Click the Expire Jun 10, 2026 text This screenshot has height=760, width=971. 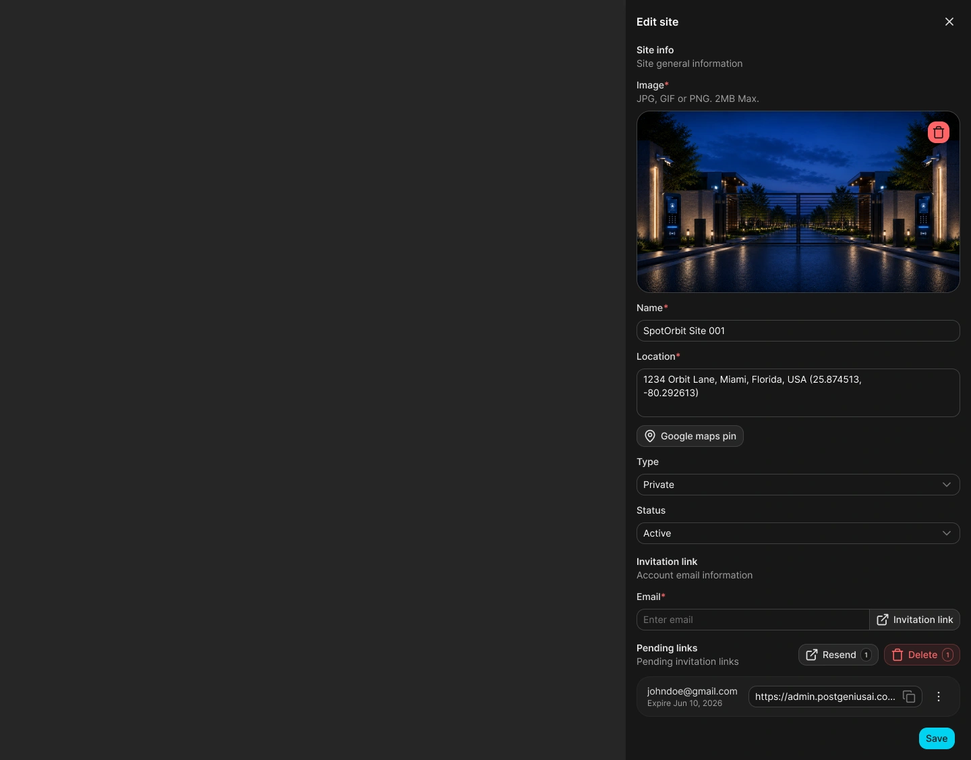684,703
